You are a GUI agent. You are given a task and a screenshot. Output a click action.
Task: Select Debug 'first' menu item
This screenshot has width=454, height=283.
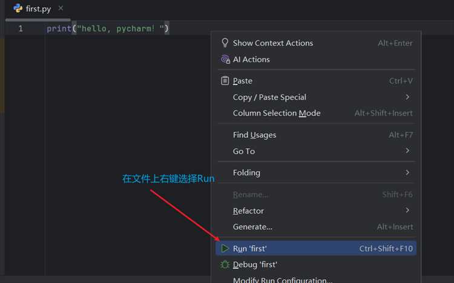coord(316,264)
